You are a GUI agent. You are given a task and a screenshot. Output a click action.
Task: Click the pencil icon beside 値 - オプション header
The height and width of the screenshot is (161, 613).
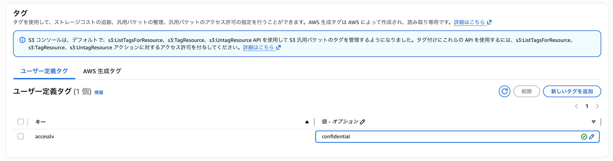(x=363, y=122)
